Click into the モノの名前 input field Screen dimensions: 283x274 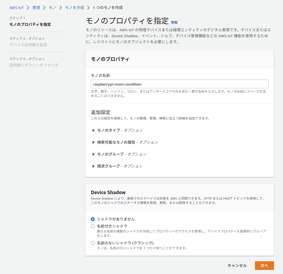pyautogui.click(x=180, y=84)
